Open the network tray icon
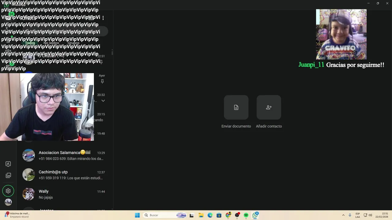The height and width of the screenshot is (220, 392). (x=365, y=215)
